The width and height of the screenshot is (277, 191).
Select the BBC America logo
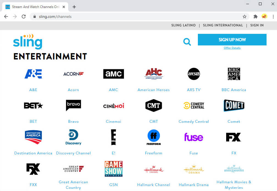pos(234,74)
